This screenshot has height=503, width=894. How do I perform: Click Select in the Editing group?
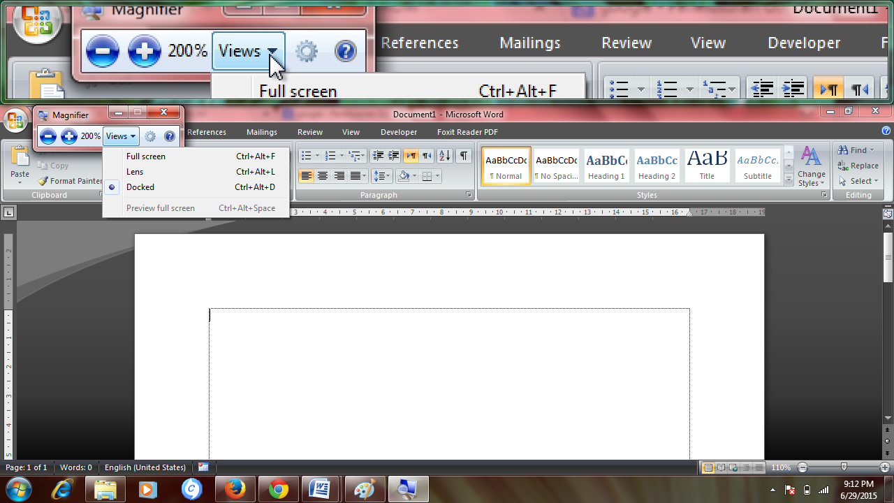[858, 180]
